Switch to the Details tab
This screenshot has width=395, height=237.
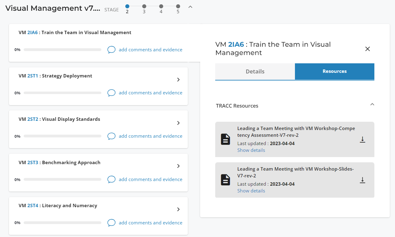click(255, 71)
